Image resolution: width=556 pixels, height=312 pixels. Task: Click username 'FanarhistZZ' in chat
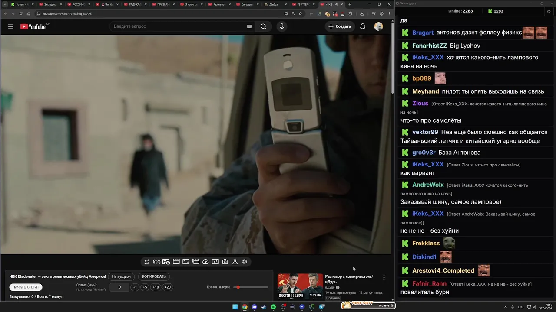tap(429, 45)
